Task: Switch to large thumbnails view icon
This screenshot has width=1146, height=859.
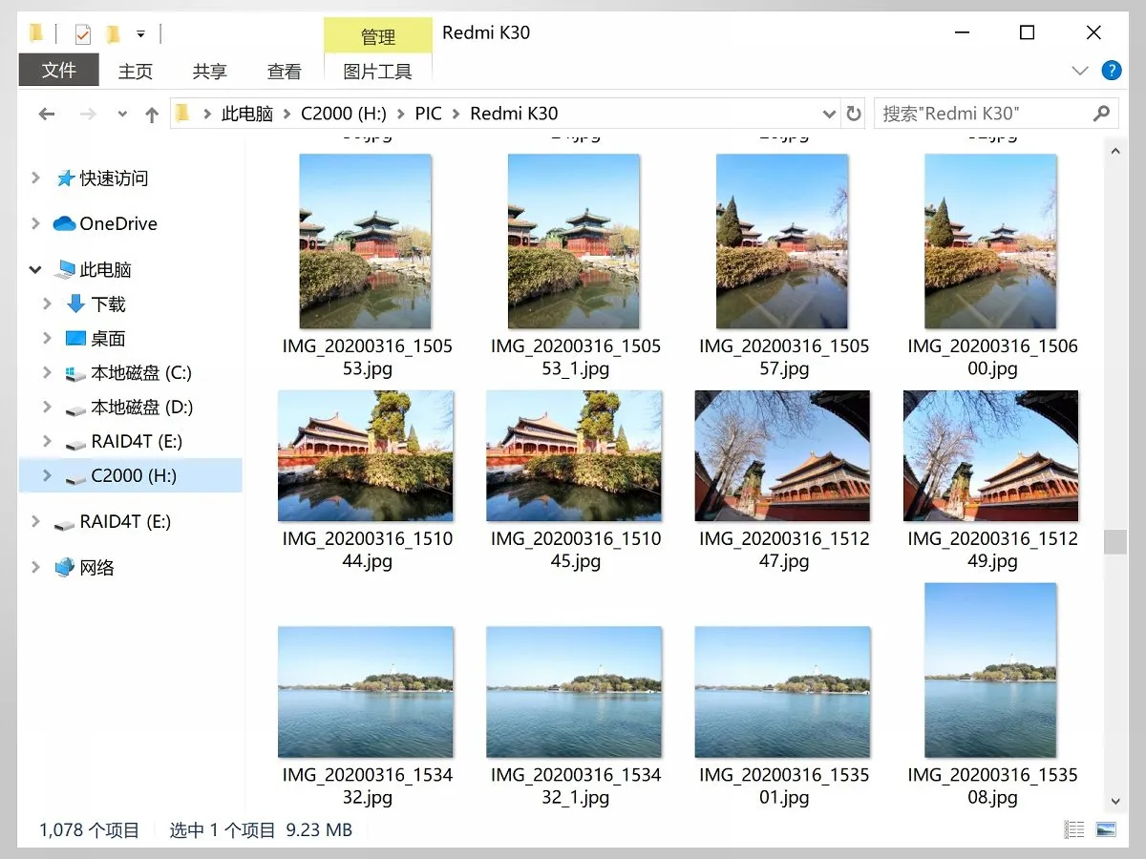Action: [1106, 829]
